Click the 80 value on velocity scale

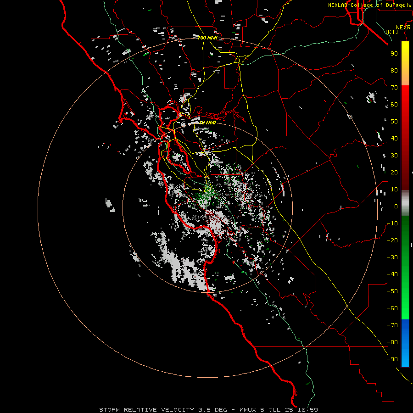(x=394, y=71)
